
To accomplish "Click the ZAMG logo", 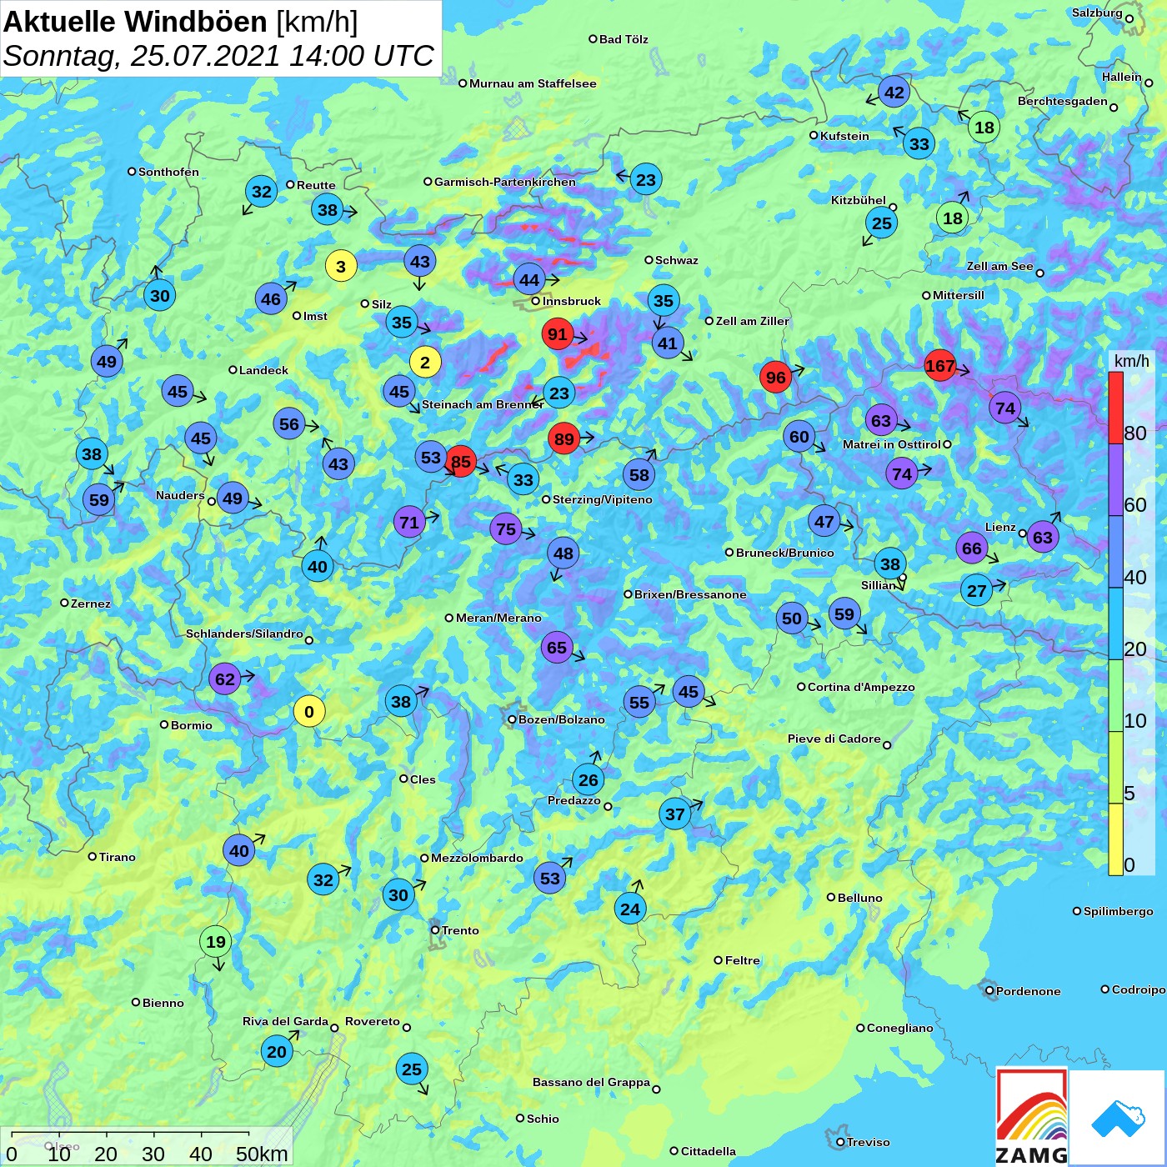I will (x=1032, y=1117).
